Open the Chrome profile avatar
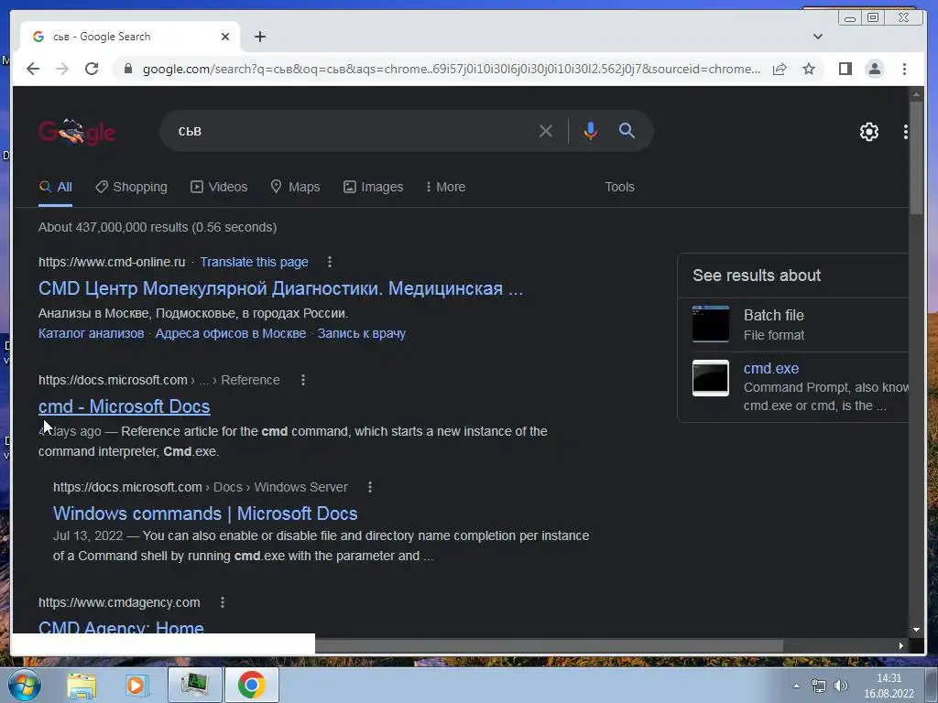 click(875, 69)
